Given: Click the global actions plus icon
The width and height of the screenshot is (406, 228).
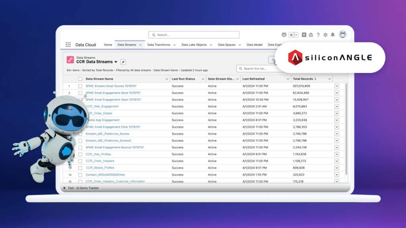Looking at the screenshot, I should pyautogui.click(x=304, y=35).
